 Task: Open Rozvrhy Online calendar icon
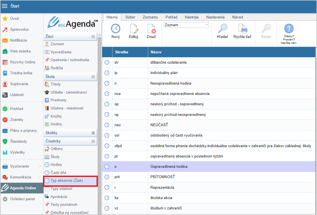pyautogui.click(x=5, y=62)
